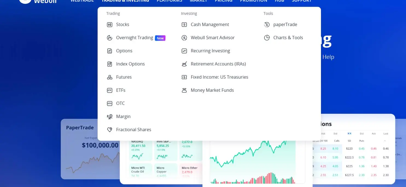406x187 pixels.
Task: Click the Options chart icon
Action: [x=110, y=51]
